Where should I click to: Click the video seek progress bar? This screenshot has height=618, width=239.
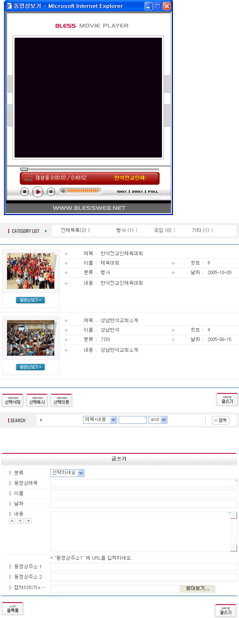coord(90,169)
